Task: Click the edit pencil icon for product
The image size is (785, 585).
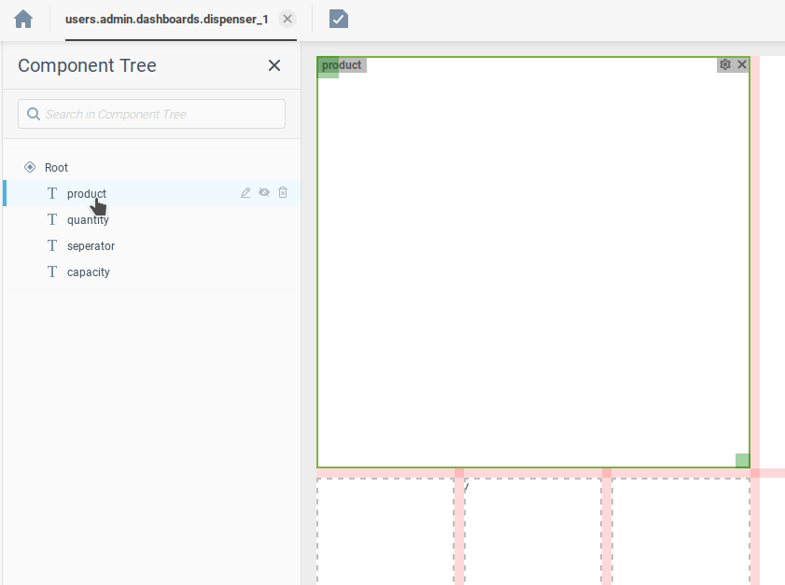Action: [245, 193]
